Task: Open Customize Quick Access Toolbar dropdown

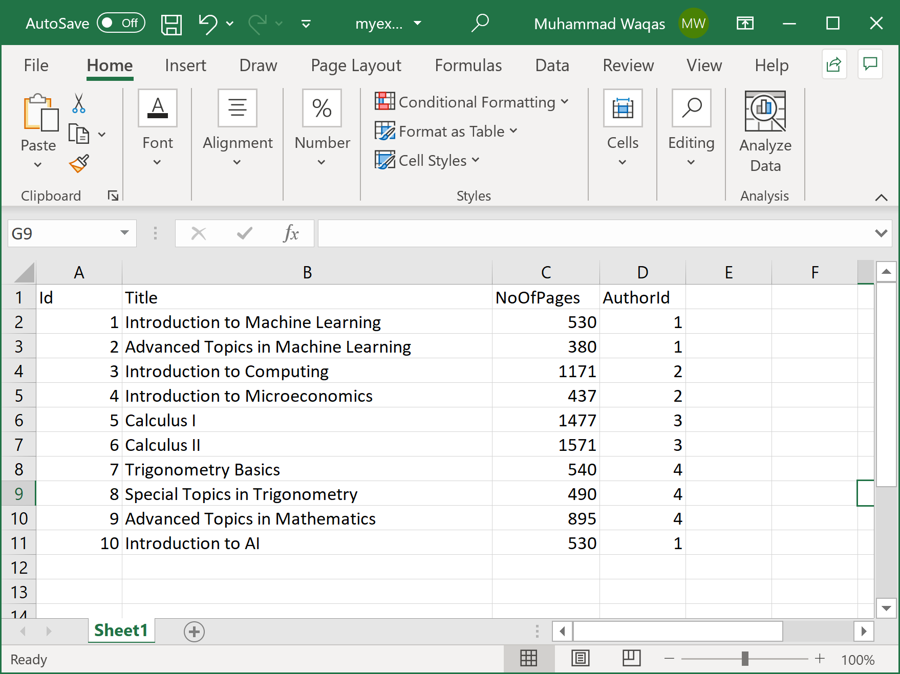Action: click(306, 24)
